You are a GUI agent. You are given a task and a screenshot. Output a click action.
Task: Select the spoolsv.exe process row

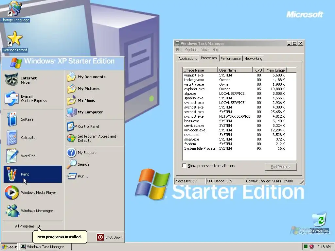click(234, 98)
